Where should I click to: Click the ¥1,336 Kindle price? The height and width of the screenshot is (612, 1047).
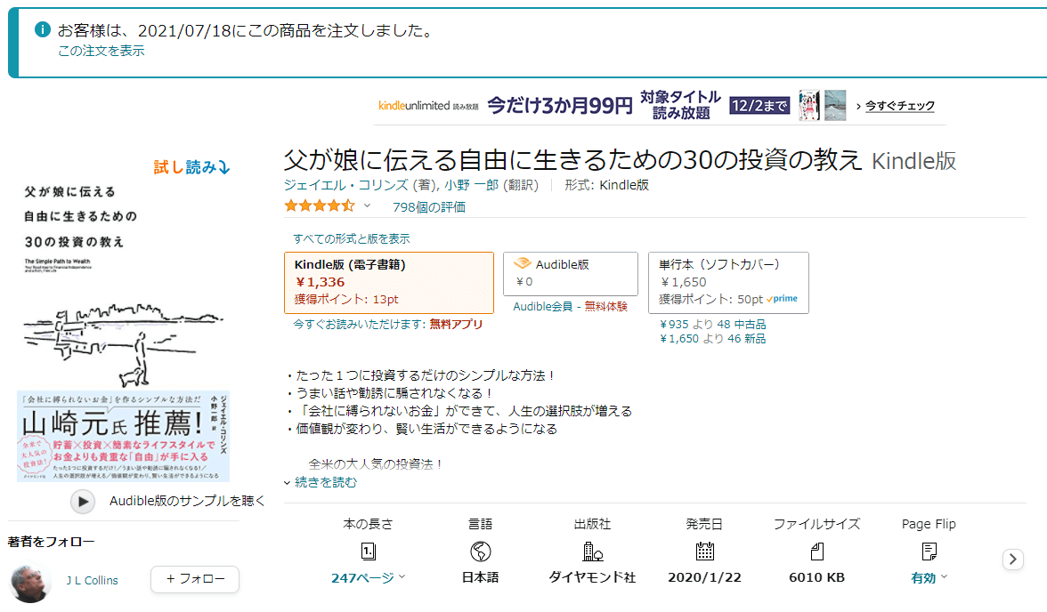tap(320, 282)
